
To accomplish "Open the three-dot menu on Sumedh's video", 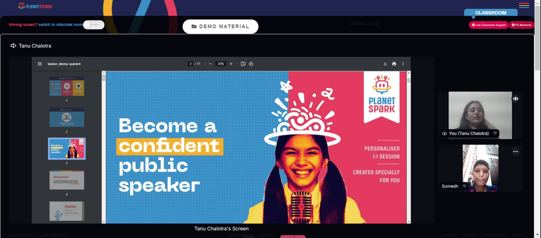I will 516,152.
